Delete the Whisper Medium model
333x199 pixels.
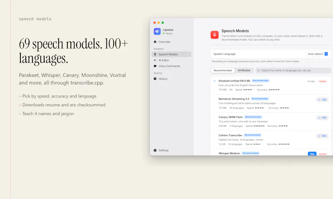[x=323, y=154]
